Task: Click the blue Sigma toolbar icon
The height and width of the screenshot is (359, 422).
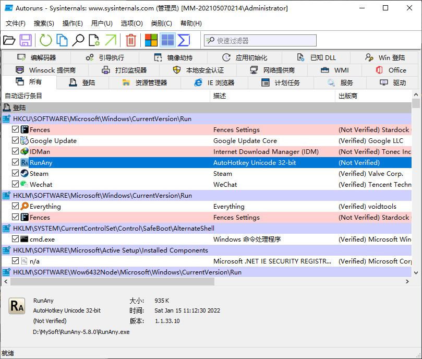Action: 184,40
